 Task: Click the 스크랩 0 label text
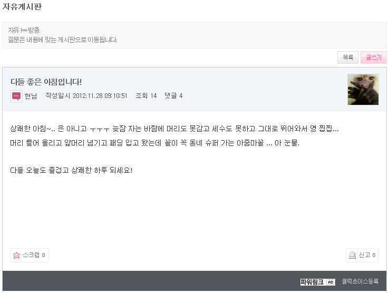pos(34,255)
